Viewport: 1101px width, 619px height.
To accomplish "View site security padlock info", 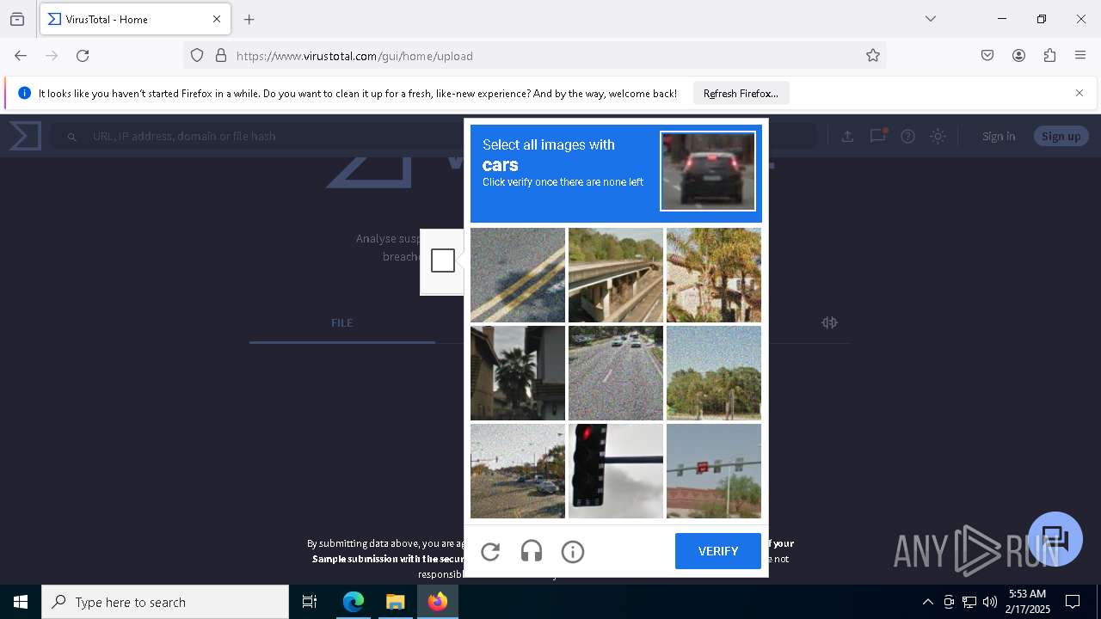I will [221, 56].
